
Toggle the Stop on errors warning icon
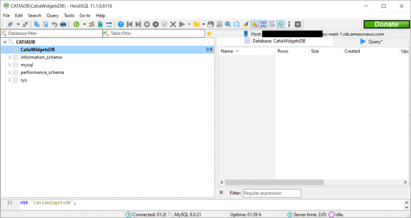tap(254, 24)
